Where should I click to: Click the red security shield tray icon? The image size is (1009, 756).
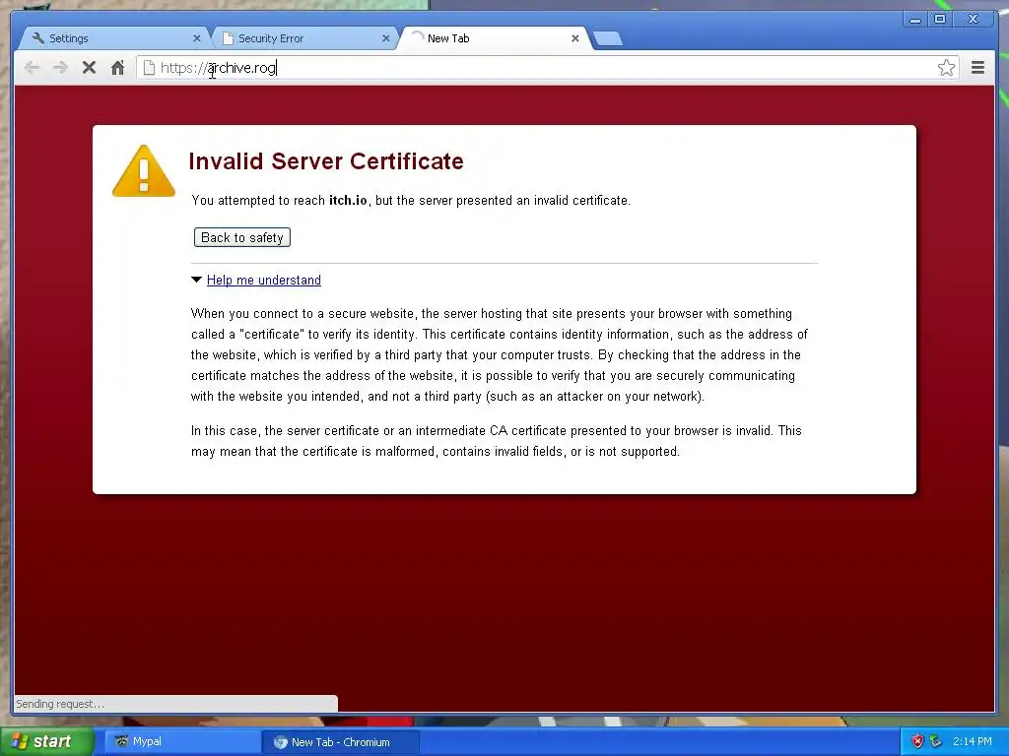coord(917,741)
